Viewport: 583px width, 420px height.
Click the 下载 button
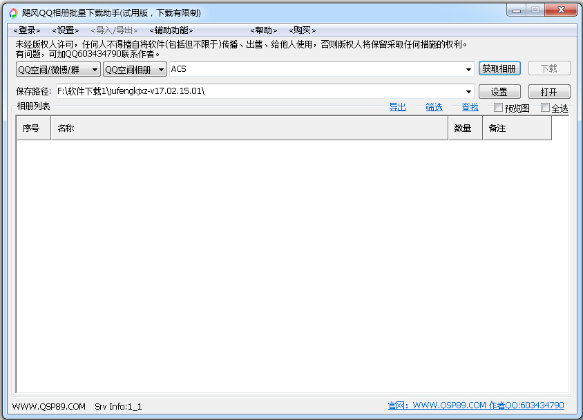[x=549, y=69]
